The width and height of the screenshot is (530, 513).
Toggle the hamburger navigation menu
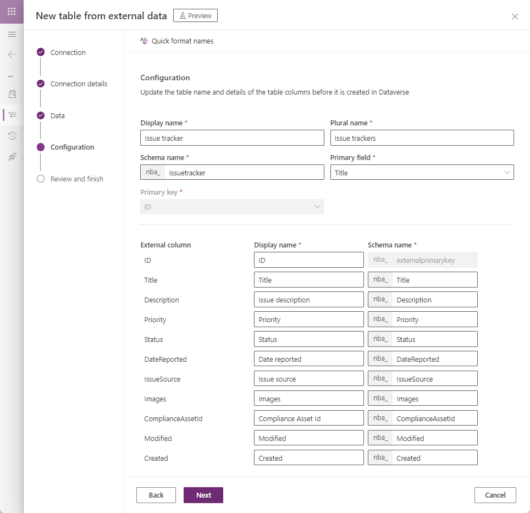pyautogui.click(x=12, y=34)
